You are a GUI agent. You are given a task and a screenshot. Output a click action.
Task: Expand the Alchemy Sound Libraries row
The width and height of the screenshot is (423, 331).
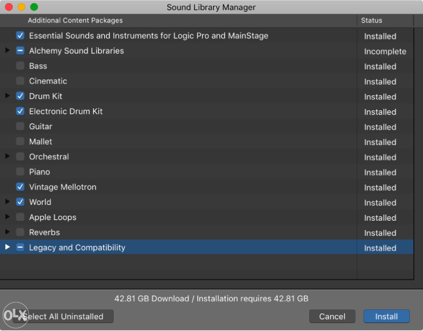7,50
